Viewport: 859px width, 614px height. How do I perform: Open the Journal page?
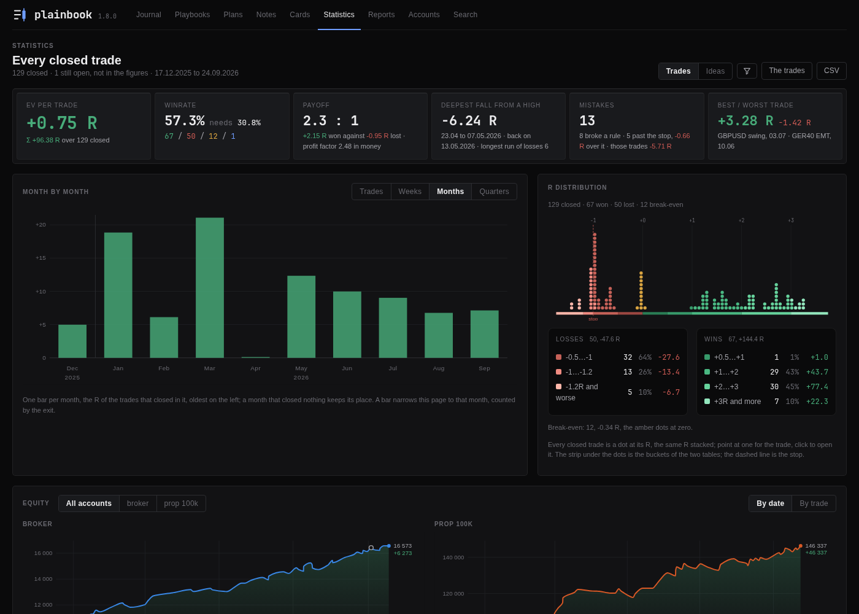[x=148, y=15]
